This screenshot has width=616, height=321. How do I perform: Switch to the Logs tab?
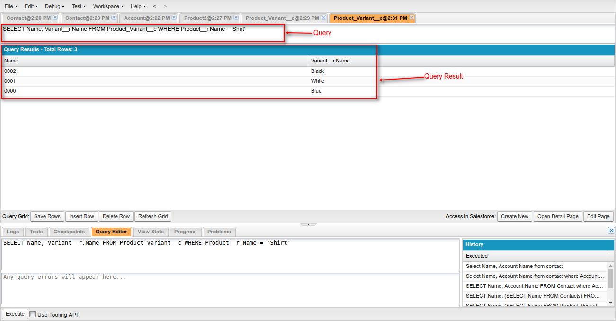12,232
